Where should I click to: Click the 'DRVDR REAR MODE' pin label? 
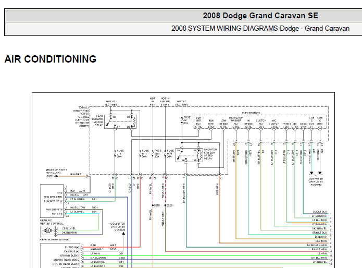pos(66,260)
